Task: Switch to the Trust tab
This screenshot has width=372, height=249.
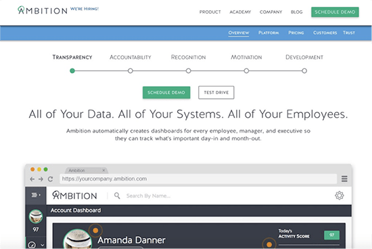Action: click(349, 32)
